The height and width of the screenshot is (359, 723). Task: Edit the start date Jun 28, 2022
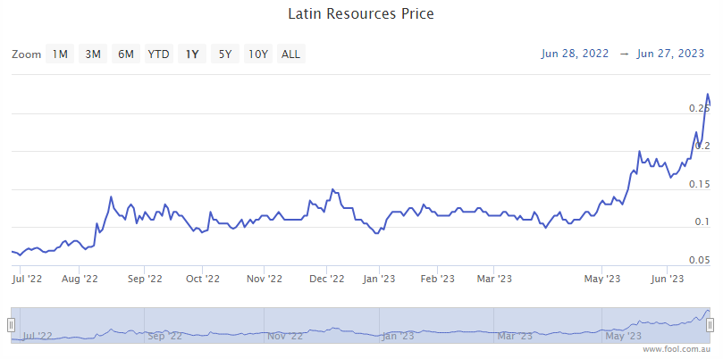tap(575, 54)
